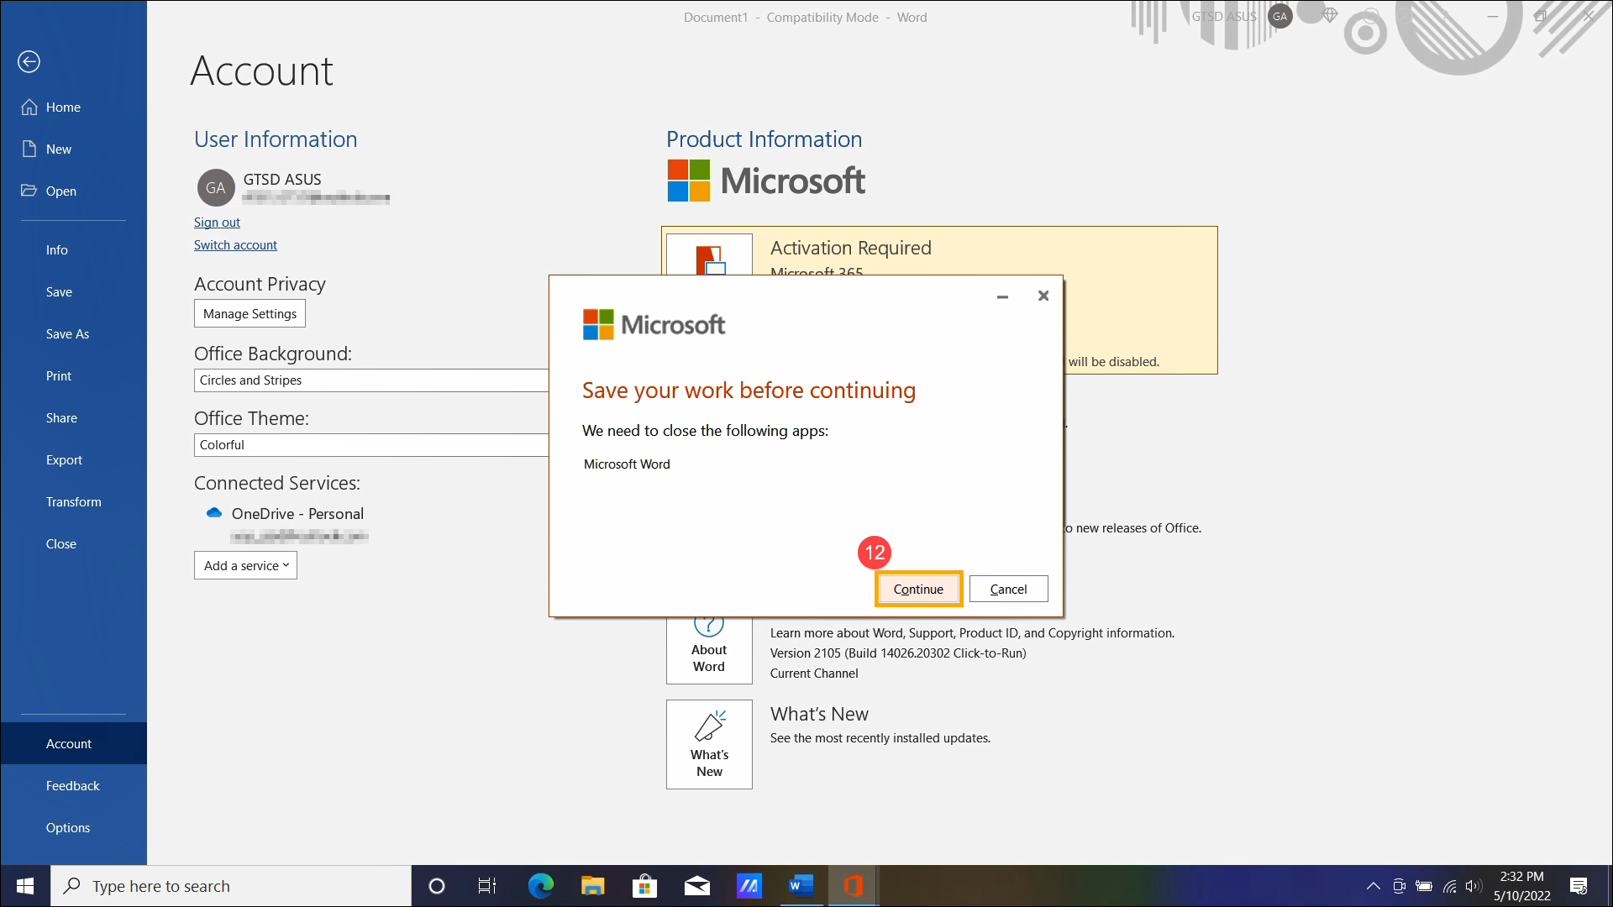
Task: Open the Info section in sidebar
Action: pyautogui.click(x=55, y=249)
